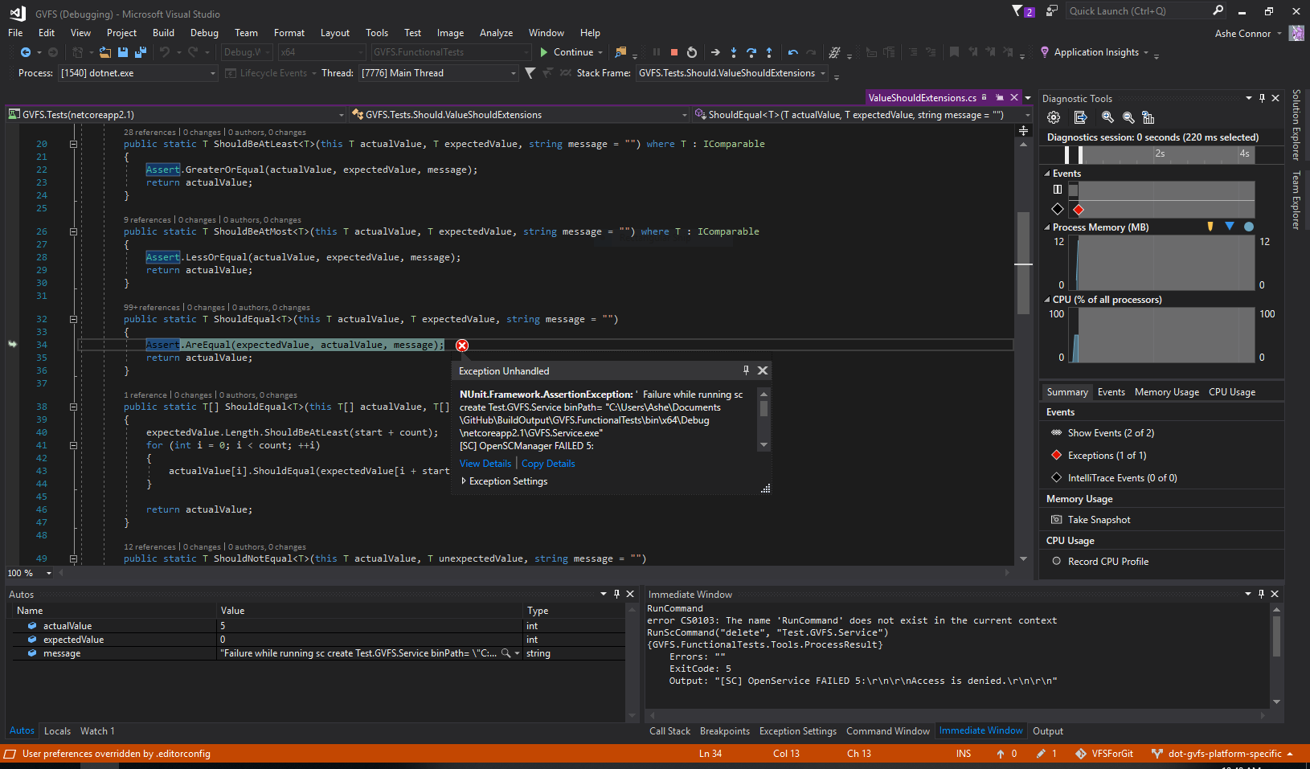
Task: Click the exception message scrollbar down arrow
Action: 763,445
